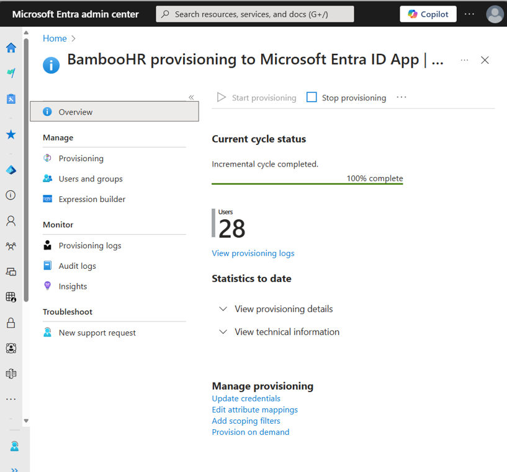Click the 100% complete progress bar
This screenshot has width=507, height=472.
coord(307,183)
